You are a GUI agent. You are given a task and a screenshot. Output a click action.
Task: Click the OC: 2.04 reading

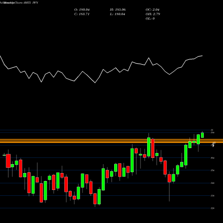point(153,10)
